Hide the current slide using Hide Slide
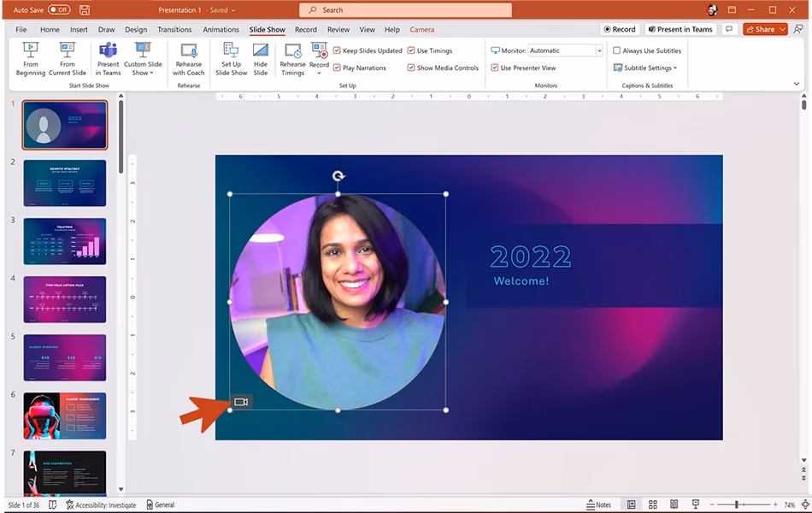This screenshot has height=513, width=812. [261, 58]
